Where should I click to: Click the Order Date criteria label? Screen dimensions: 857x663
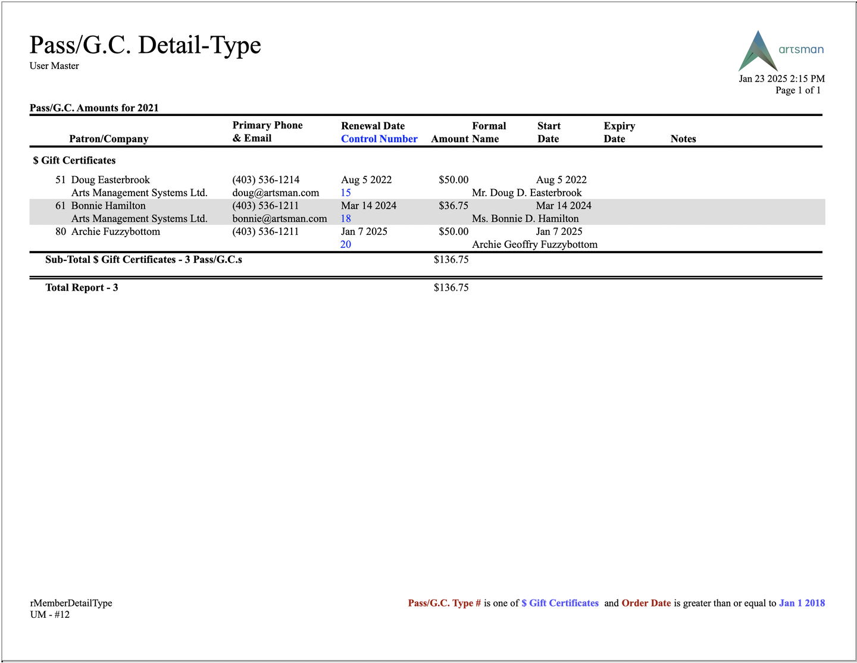click(x=646, y=603)
